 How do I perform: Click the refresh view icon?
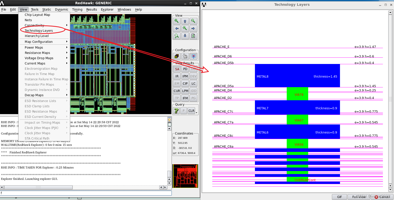(193, 36)
